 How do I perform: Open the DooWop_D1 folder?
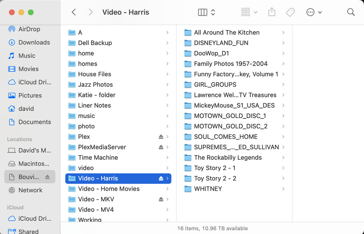coord(234,53)
